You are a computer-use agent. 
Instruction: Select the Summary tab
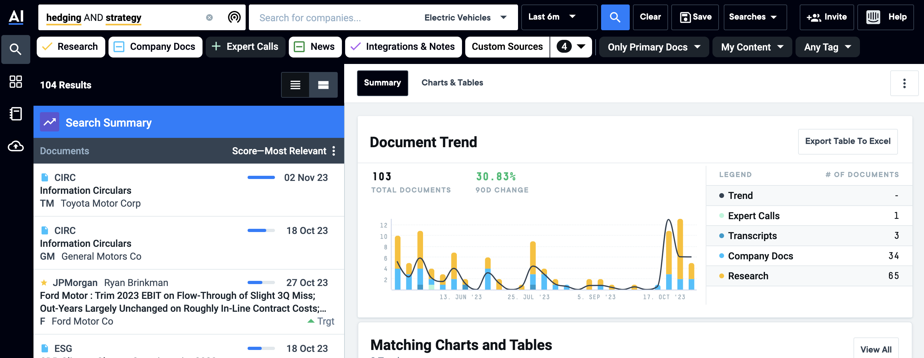click(382, 83)
